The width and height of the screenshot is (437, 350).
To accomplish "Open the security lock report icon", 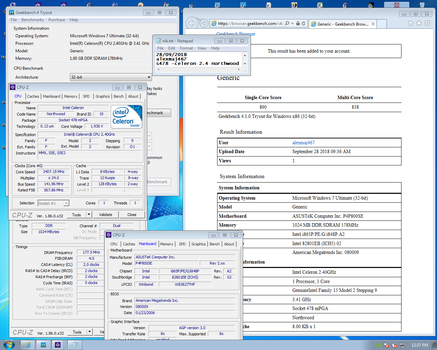I will [x=298, y=24].
